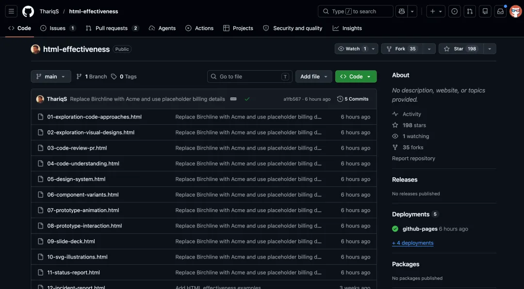
Task: Open the 5 Commits history
Action: [353, 99]
